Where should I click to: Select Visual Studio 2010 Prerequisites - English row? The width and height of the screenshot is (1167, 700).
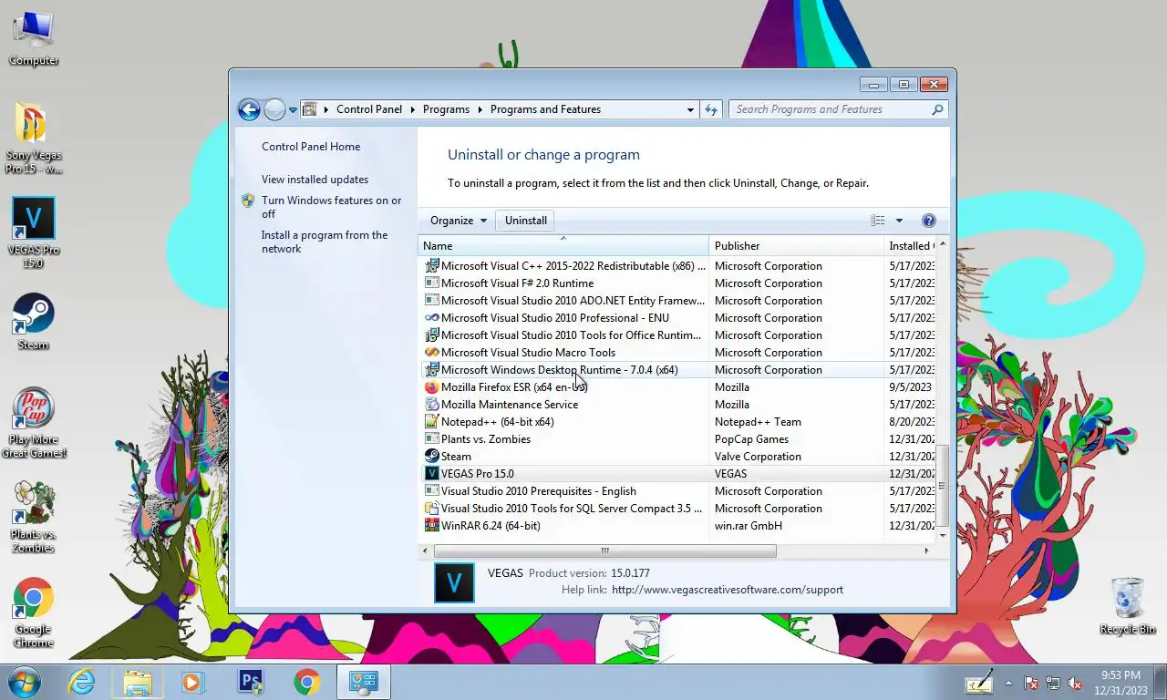pyautogui.click(x=676, y=491)
